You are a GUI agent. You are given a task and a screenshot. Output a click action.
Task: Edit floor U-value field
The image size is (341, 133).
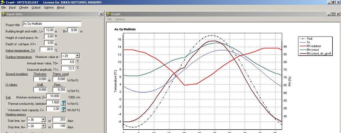coord(59,90)
